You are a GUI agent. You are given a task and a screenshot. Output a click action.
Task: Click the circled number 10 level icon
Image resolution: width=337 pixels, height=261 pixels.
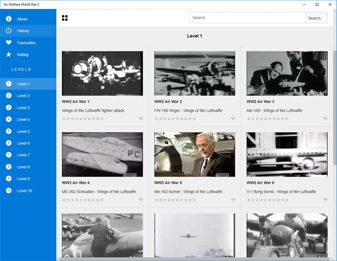9,190
